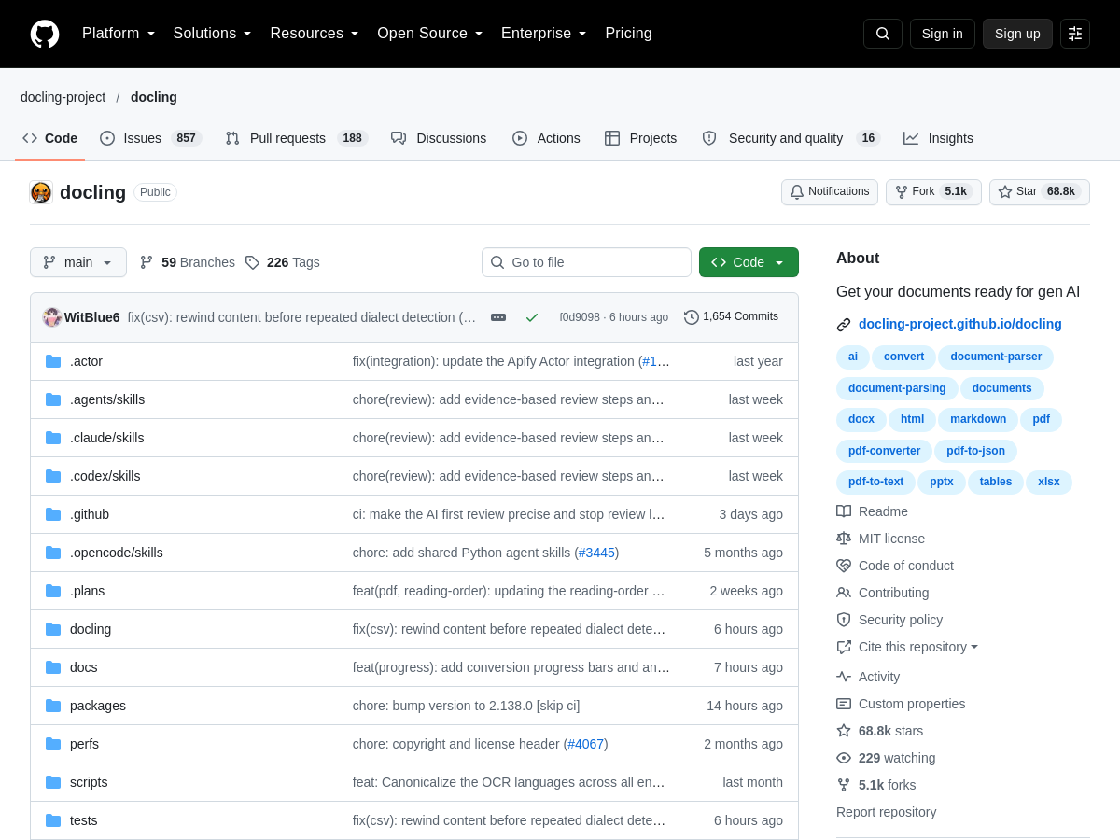Open the Pricing link
Viewport: 1120px width, 840px height.
[628, 34]
